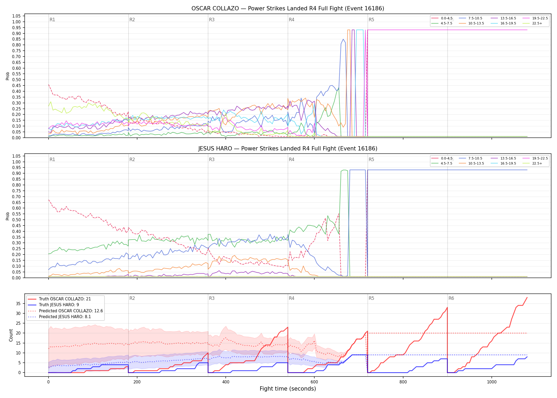The width and height of the screenshot is (557, 398).
Task: Click the 600 tick label on the x-axis
Action: click(314, 382)
